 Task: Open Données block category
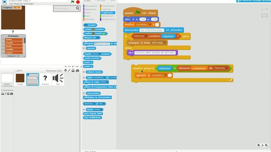click(x=89, y=19)
